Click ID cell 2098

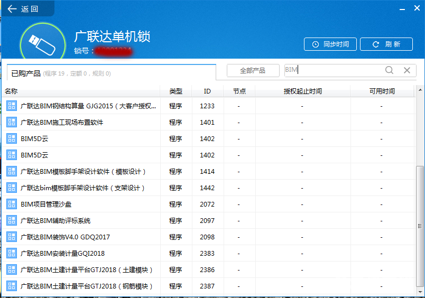tap(207, 237)
